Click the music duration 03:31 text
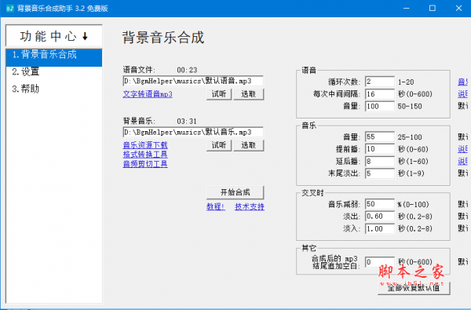The height and width of the screenshot is (310, 471). click(x=187, y=122)
